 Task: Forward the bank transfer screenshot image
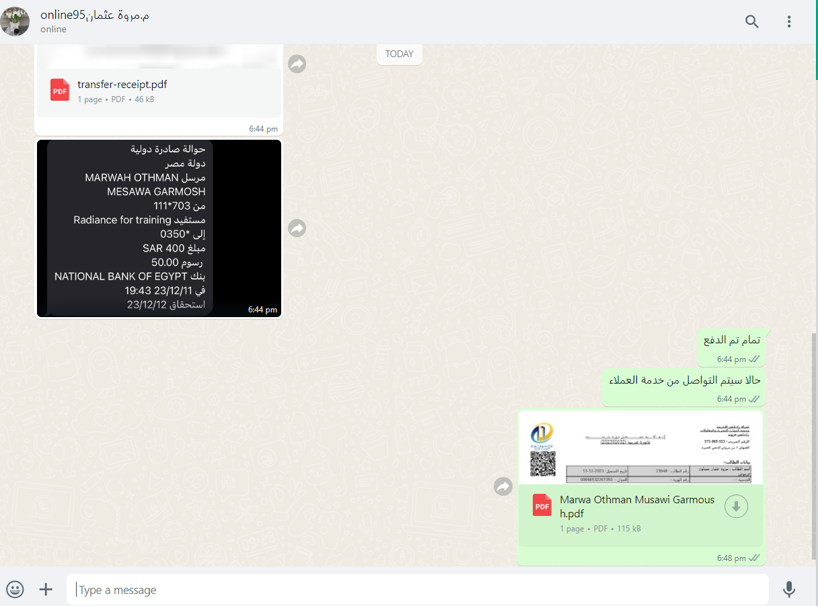click(297, 228)
